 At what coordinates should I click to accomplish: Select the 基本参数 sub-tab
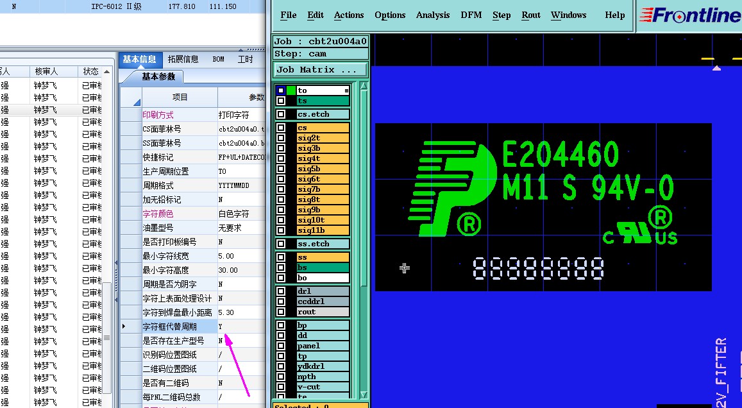coord(158,76)
